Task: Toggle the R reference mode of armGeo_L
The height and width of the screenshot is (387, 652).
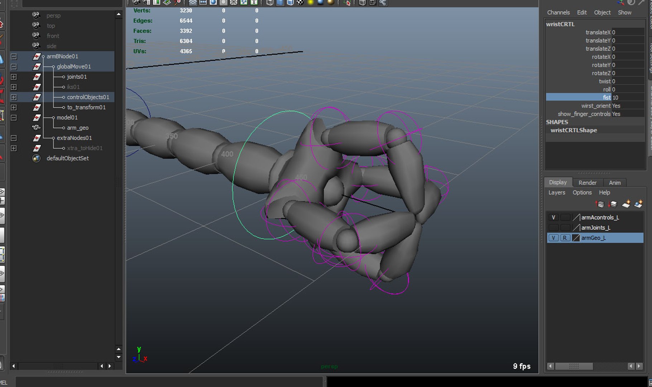Action: pyautogui.click(x=565, y=238)
